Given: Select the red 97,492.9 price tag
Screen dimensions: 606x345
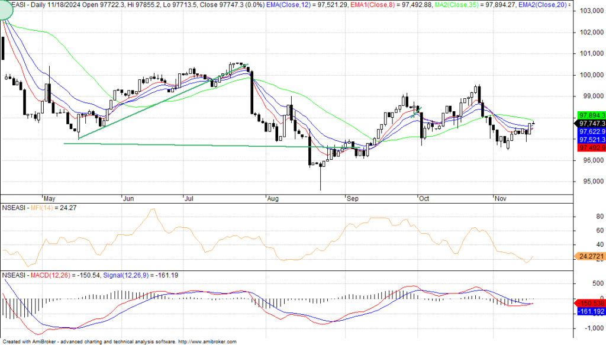Looking at the screenshot, I should point(589,147).
